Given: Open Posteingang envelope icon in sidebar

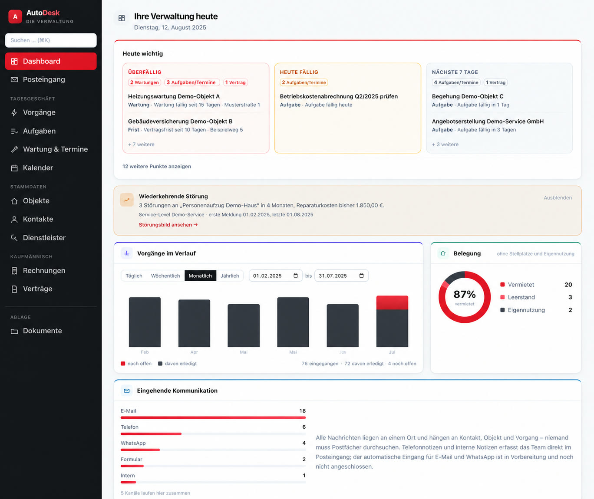Looking at the screenshot, I should (14, 80).
